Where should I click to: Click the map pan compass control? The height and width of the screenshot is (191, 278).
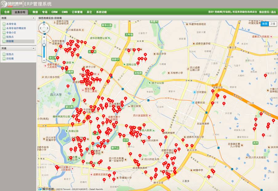44,28
